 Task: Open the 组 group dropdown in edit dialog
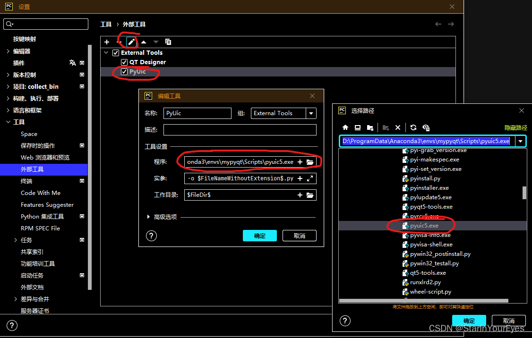point(310,113)
